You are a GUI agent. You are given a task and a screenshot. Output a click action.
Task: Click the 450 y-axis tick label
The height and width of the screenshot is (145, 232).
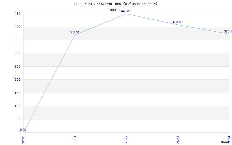[x=17, y=14]
